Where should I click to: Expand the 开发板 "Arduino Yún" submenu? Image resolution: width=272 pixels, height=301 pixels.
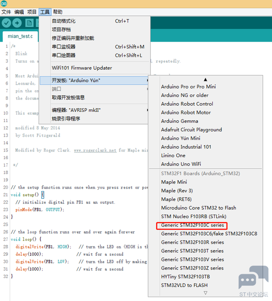click(x=94, y=80)
